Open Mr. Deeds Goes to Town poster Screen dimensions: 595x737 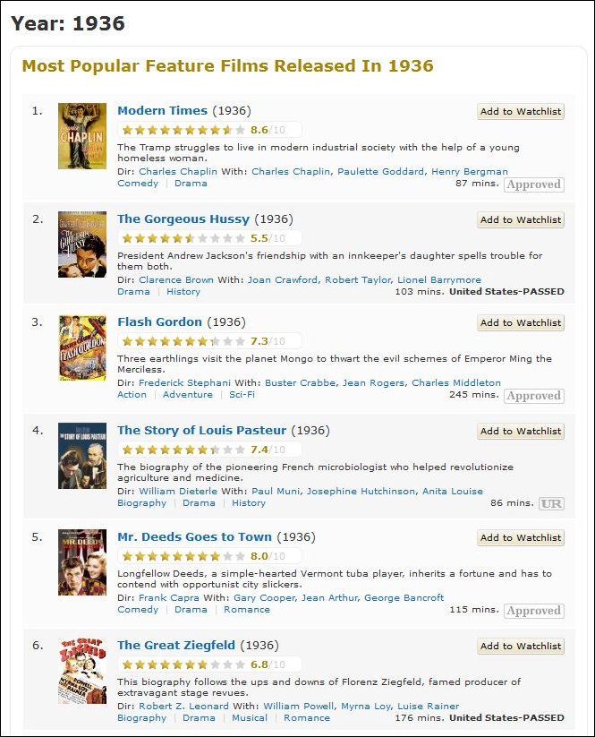81,562
